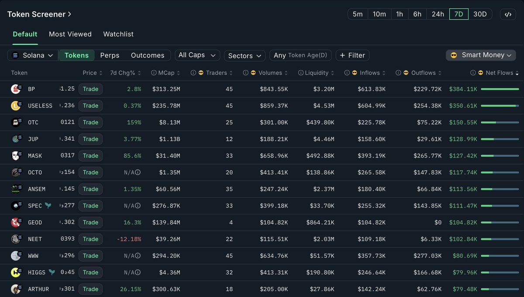The height and width of the screenshot is (297, 524).
Task: Click the Trade button for ARTHUR
Action: click(x=90, y=289)
